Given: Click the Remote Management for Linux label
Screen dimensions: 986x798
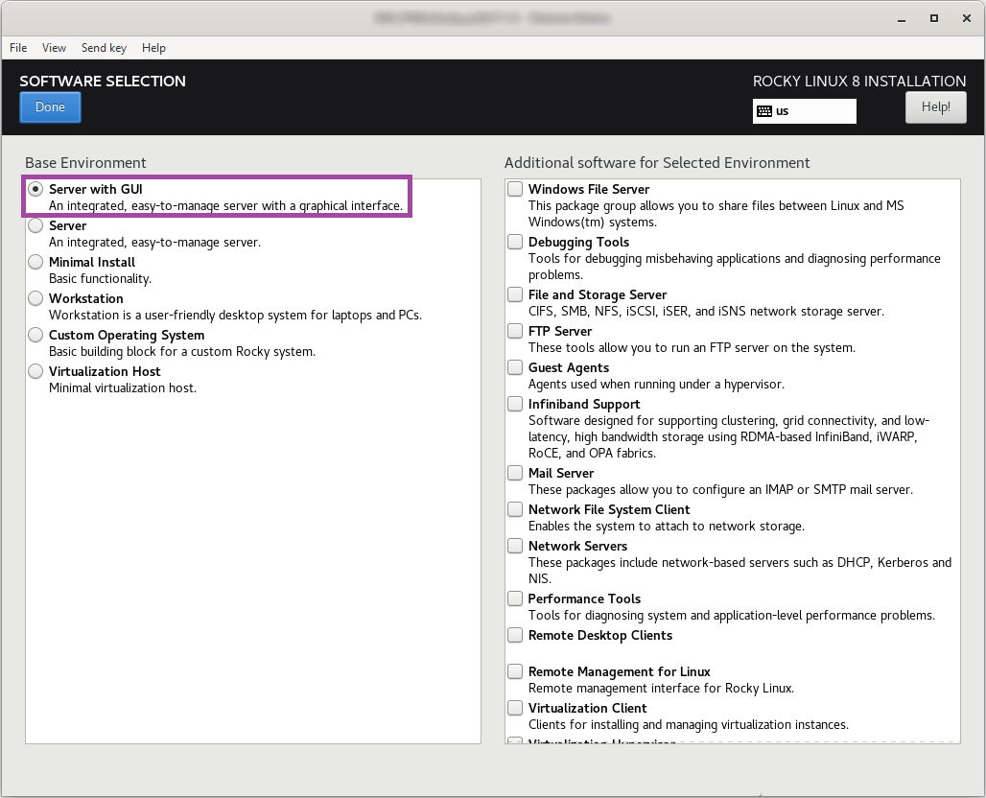Looking at the screenshot, I should (x=620, y=672).
